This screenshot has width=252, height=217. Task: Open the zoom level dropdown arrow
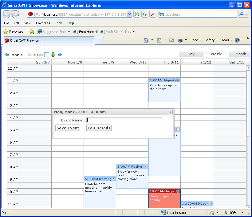[242, 213]
